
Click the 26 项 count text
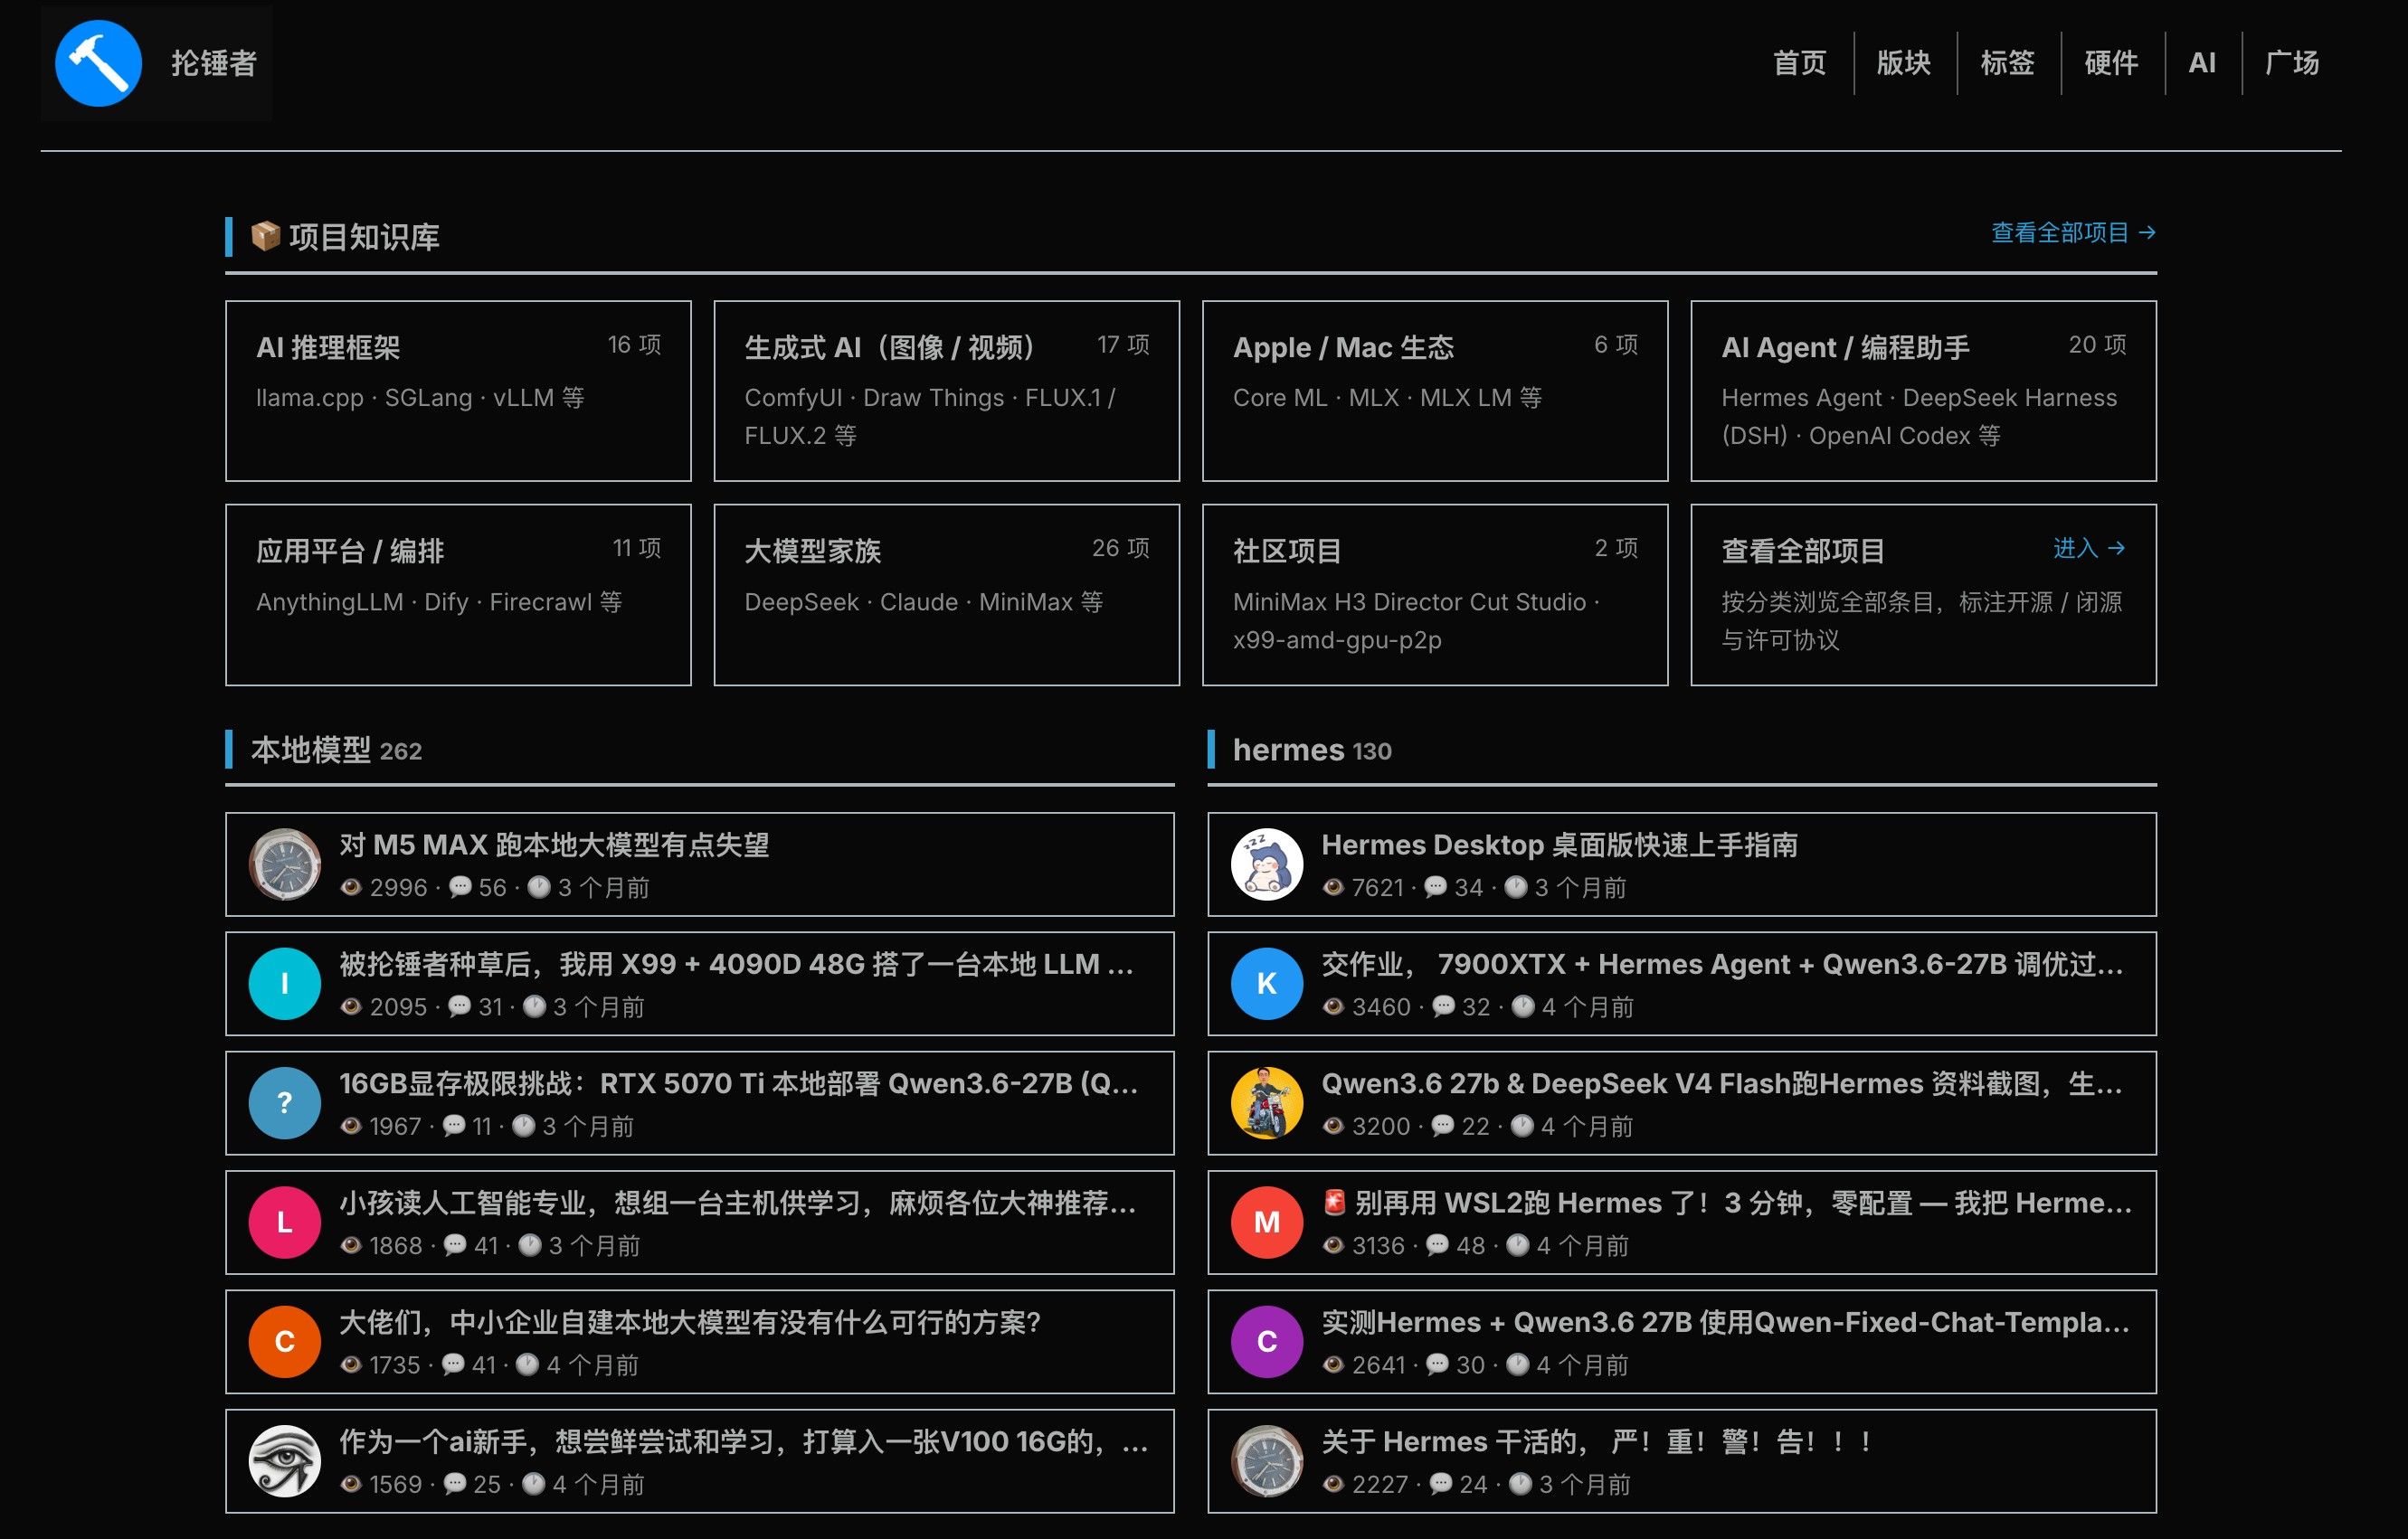[x=1120, y=549]
